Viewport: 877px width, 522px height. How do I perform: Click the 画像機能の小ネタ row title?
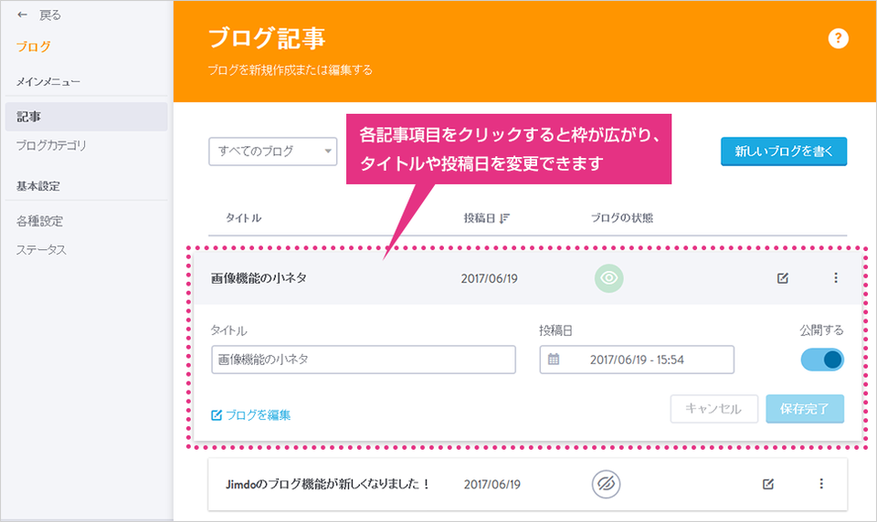[259, 277]
